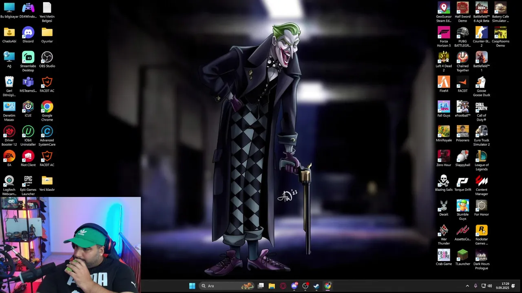Launch War Thunder
The height and width of the screenshot is (293, 522).
444,235
